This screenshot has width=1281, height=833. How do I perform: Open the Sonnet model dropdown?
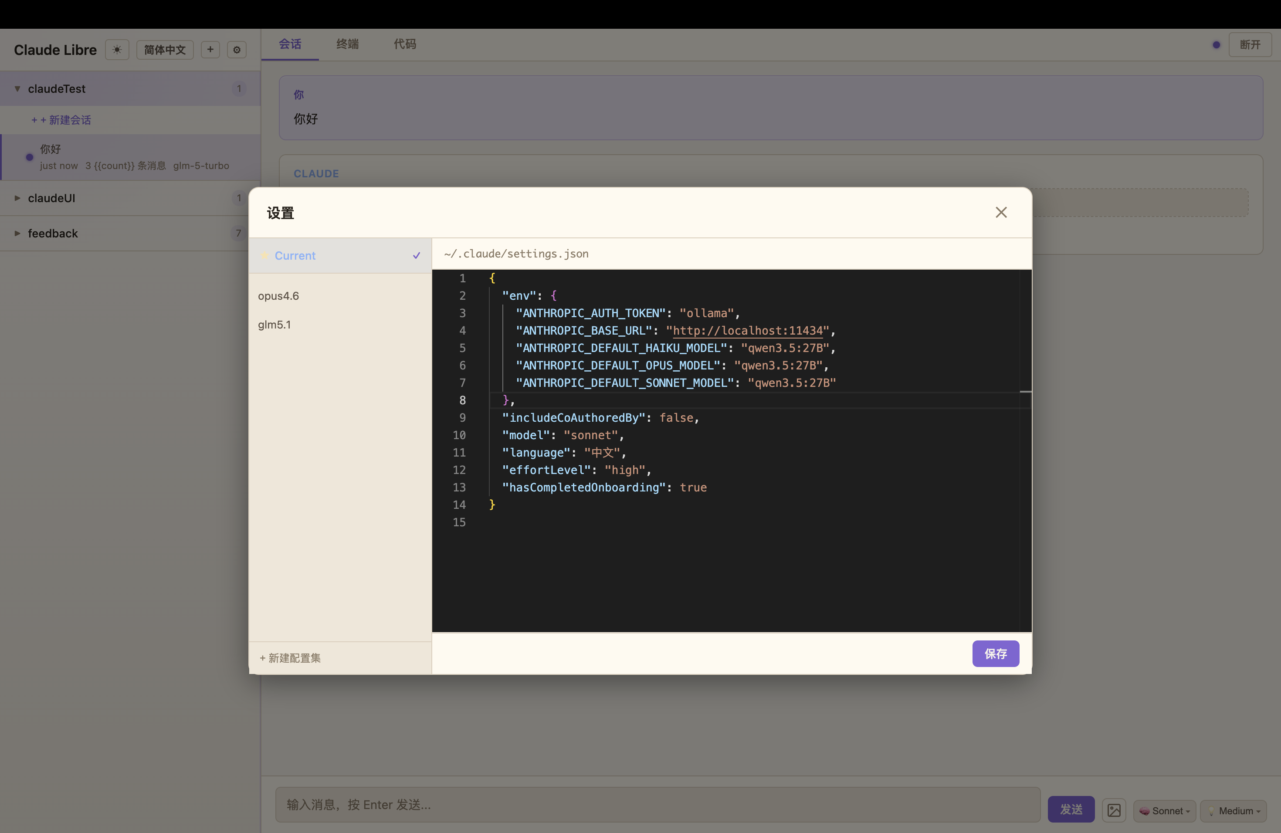point(1164,810)
